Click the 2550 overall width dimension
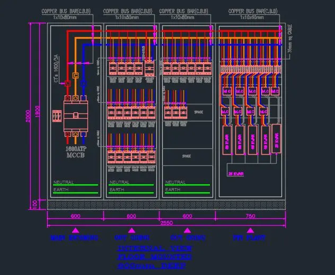 click(x=166, y=223)
